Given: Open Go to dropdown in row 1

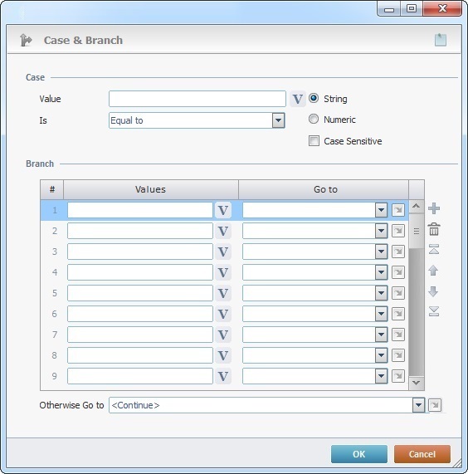Looking at the screenshot, I should click(x=381, y=210).
